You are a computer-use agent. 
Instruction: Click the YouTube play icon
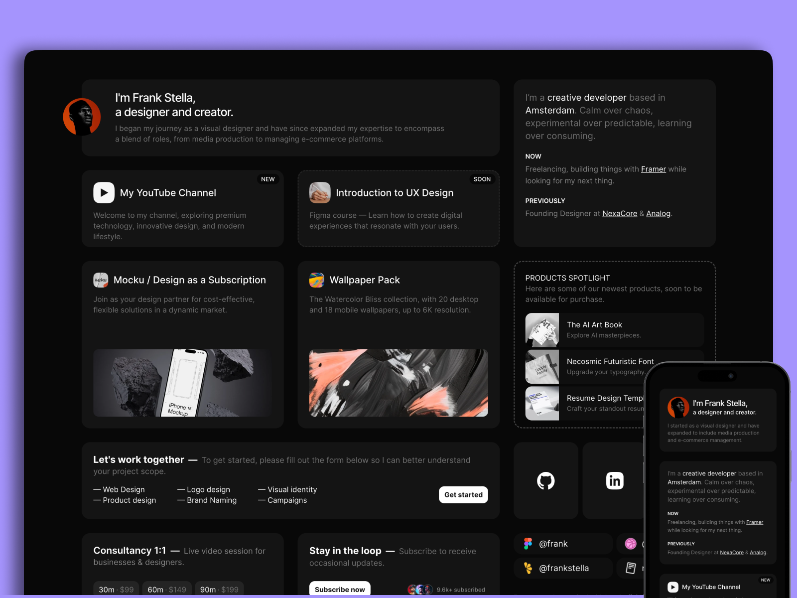[x=104, y=193]
